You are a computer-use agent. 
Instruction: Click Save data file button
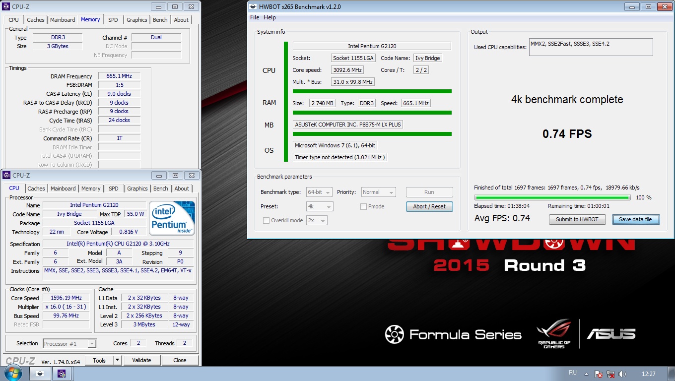635,219
